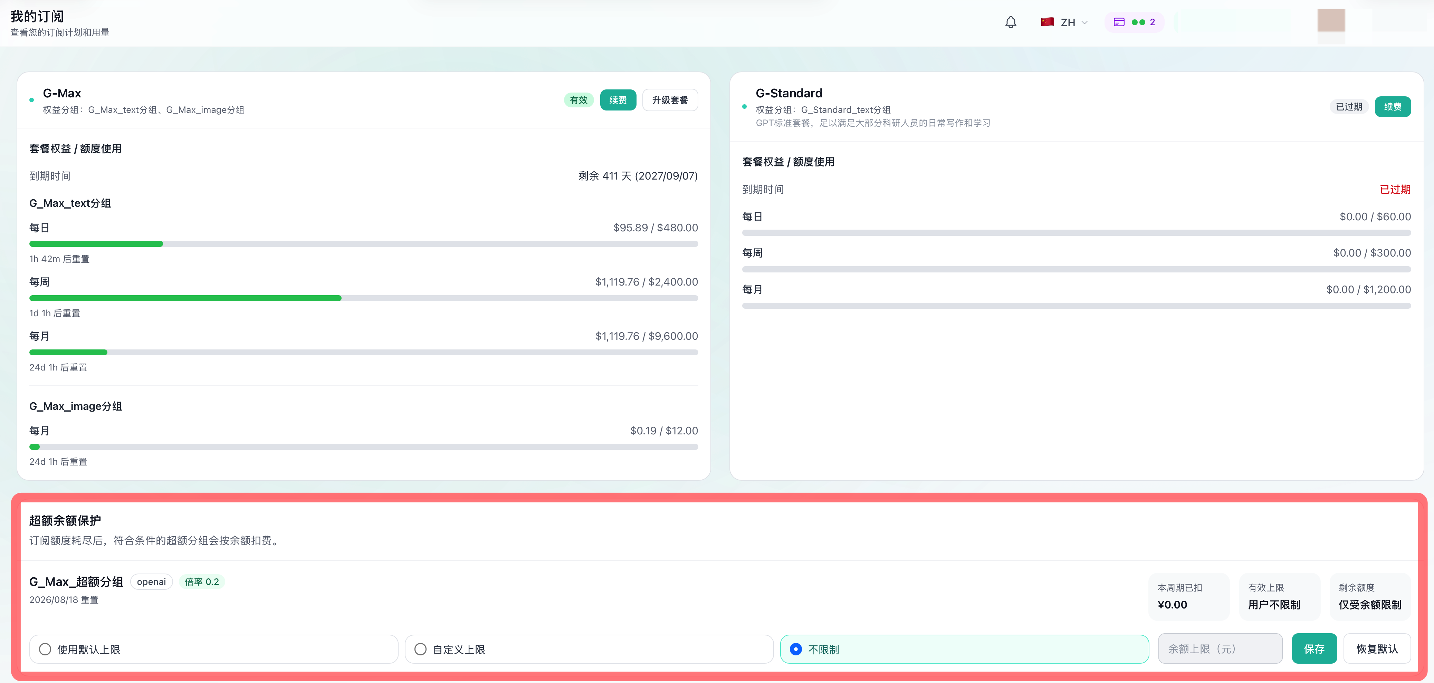The width and height of the screenshot is (1434, 683).
Task: Click the 保存 button
Action: coord(1314,648)
